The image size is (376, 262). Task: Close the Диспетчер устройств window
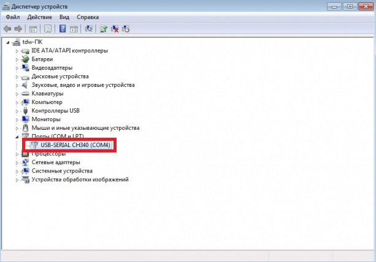point(366,6)
